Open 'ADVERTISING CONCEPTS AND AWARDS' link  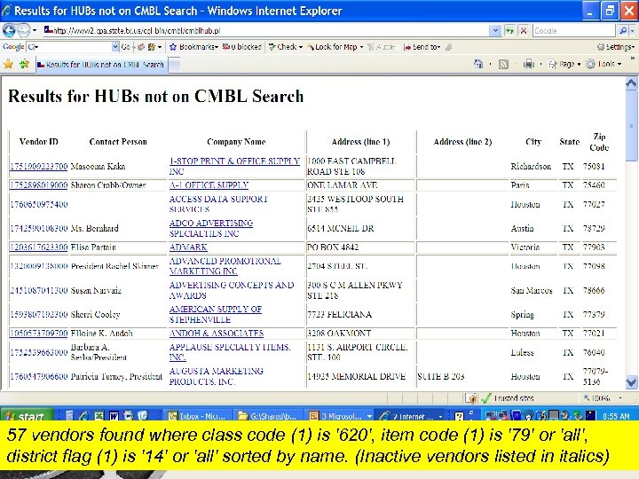pyautogui.click(x=232, y=290)
